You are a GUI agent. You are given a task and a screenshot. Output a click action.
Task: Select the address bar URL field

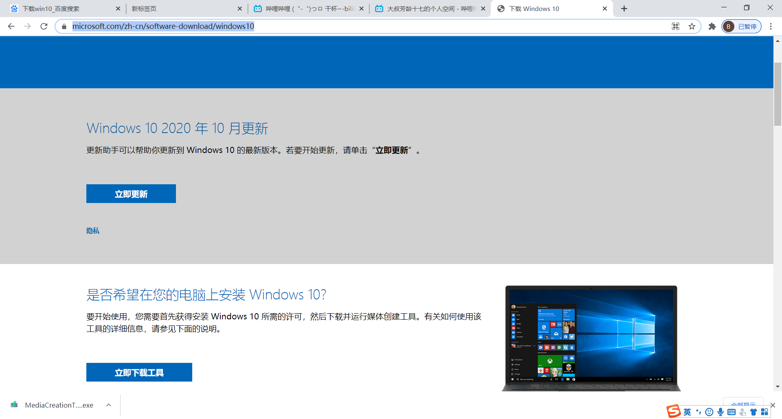(x=367, y=26)
